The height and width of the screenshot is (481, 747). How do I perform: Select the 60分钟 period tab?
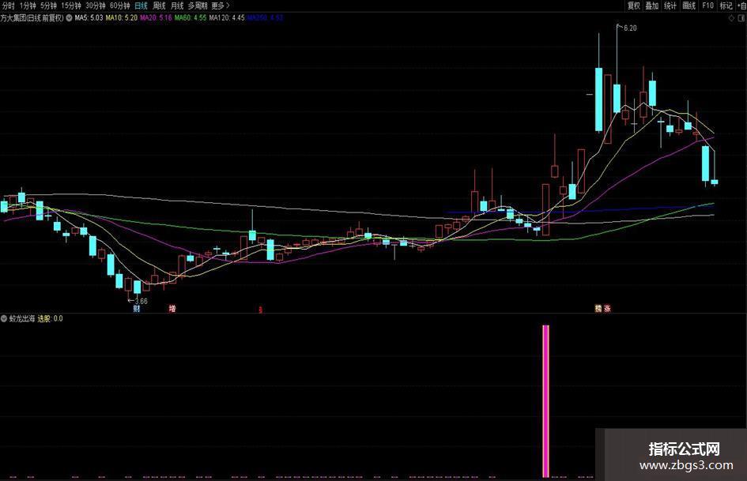(119, 6)
